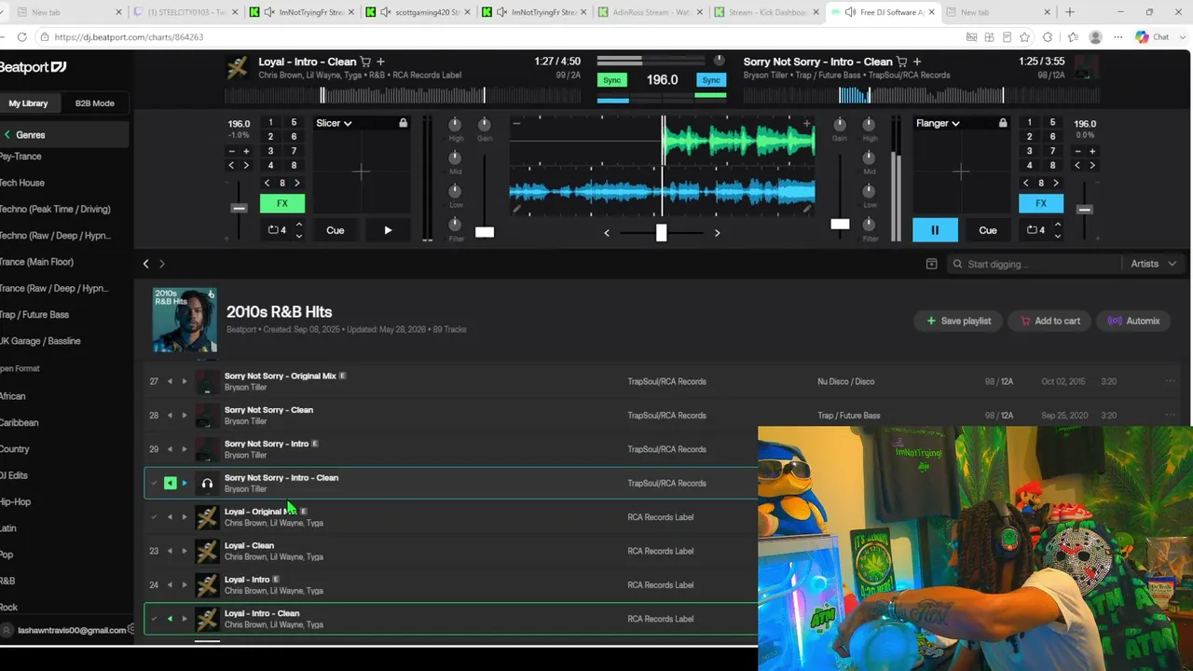This screenshot has width=1193, height=671.
Task: Toggle lock on Flanger effect pad
Action: point(1003,123)
